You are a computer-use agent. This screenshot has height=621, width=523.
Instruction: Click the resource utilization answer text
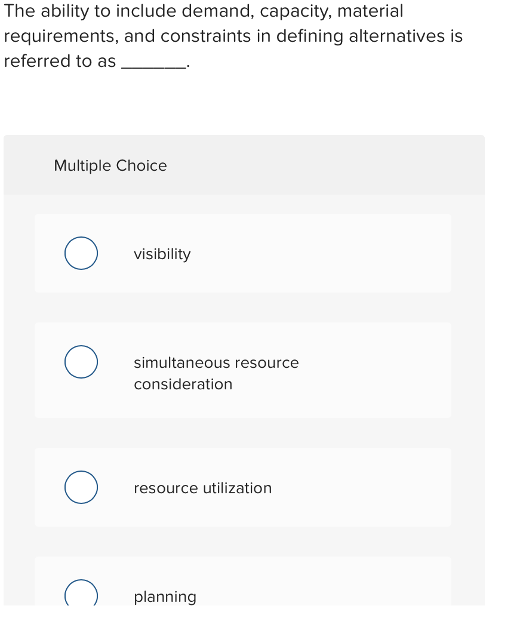202,488
